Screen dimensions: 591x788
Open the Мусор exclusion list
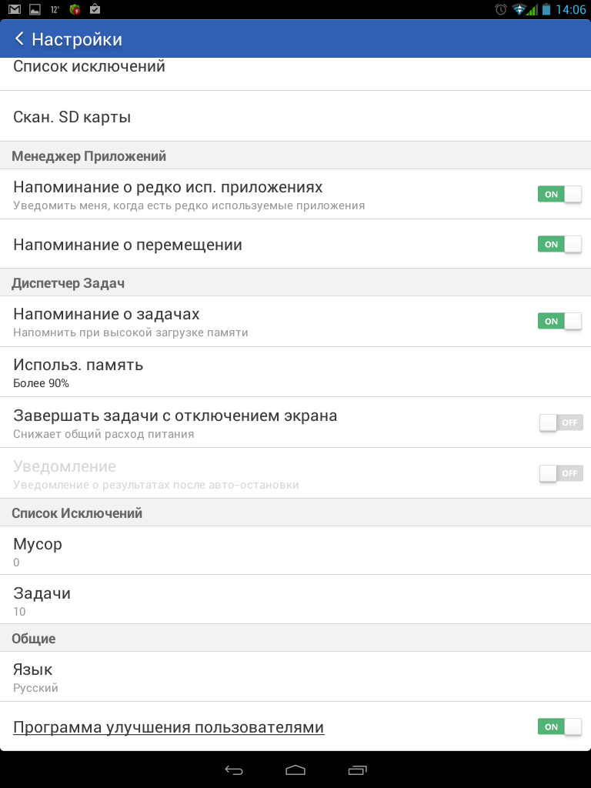295,550
